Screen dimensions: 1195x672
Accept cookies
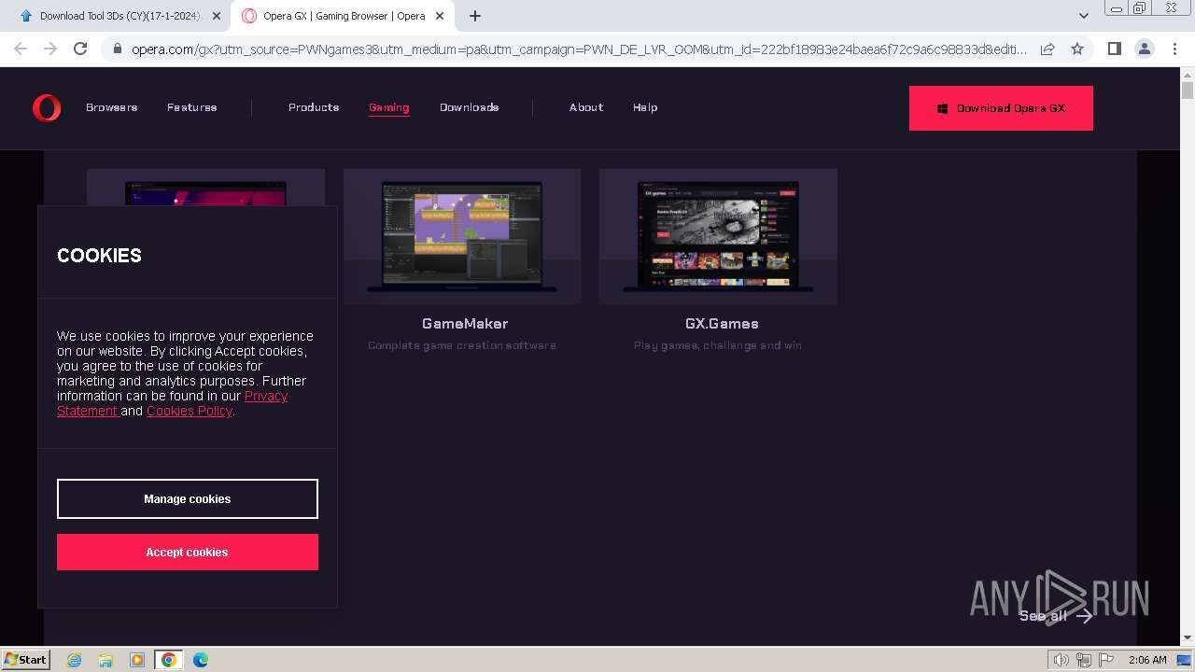coord(188,552)
